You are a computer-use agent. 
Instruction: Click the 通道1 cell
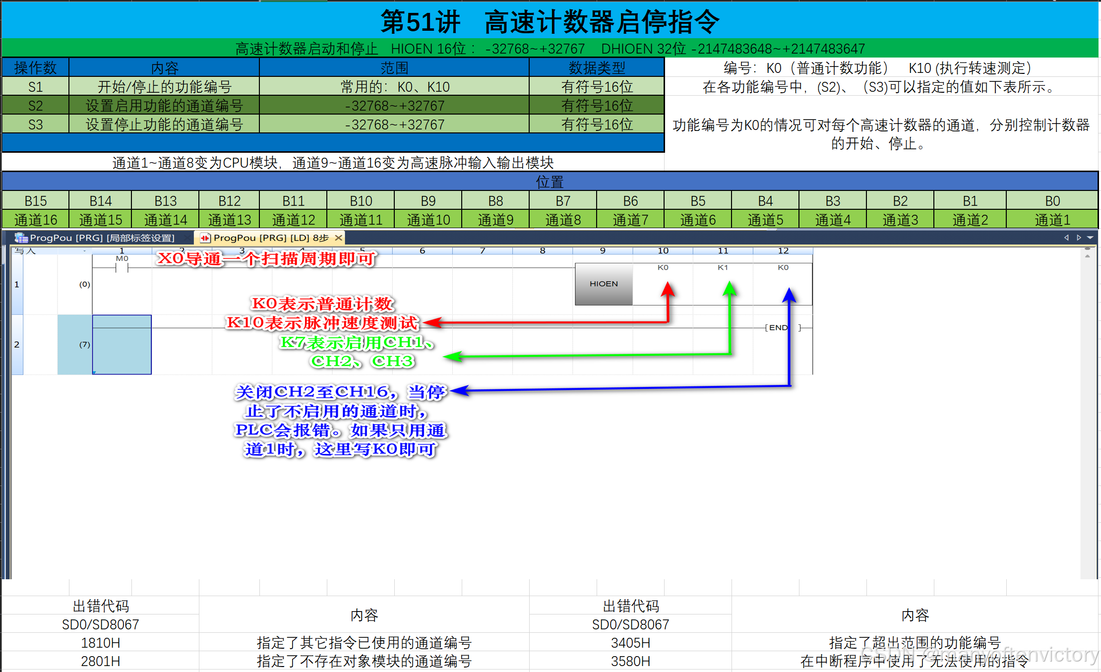click(x=1052, y=220)
